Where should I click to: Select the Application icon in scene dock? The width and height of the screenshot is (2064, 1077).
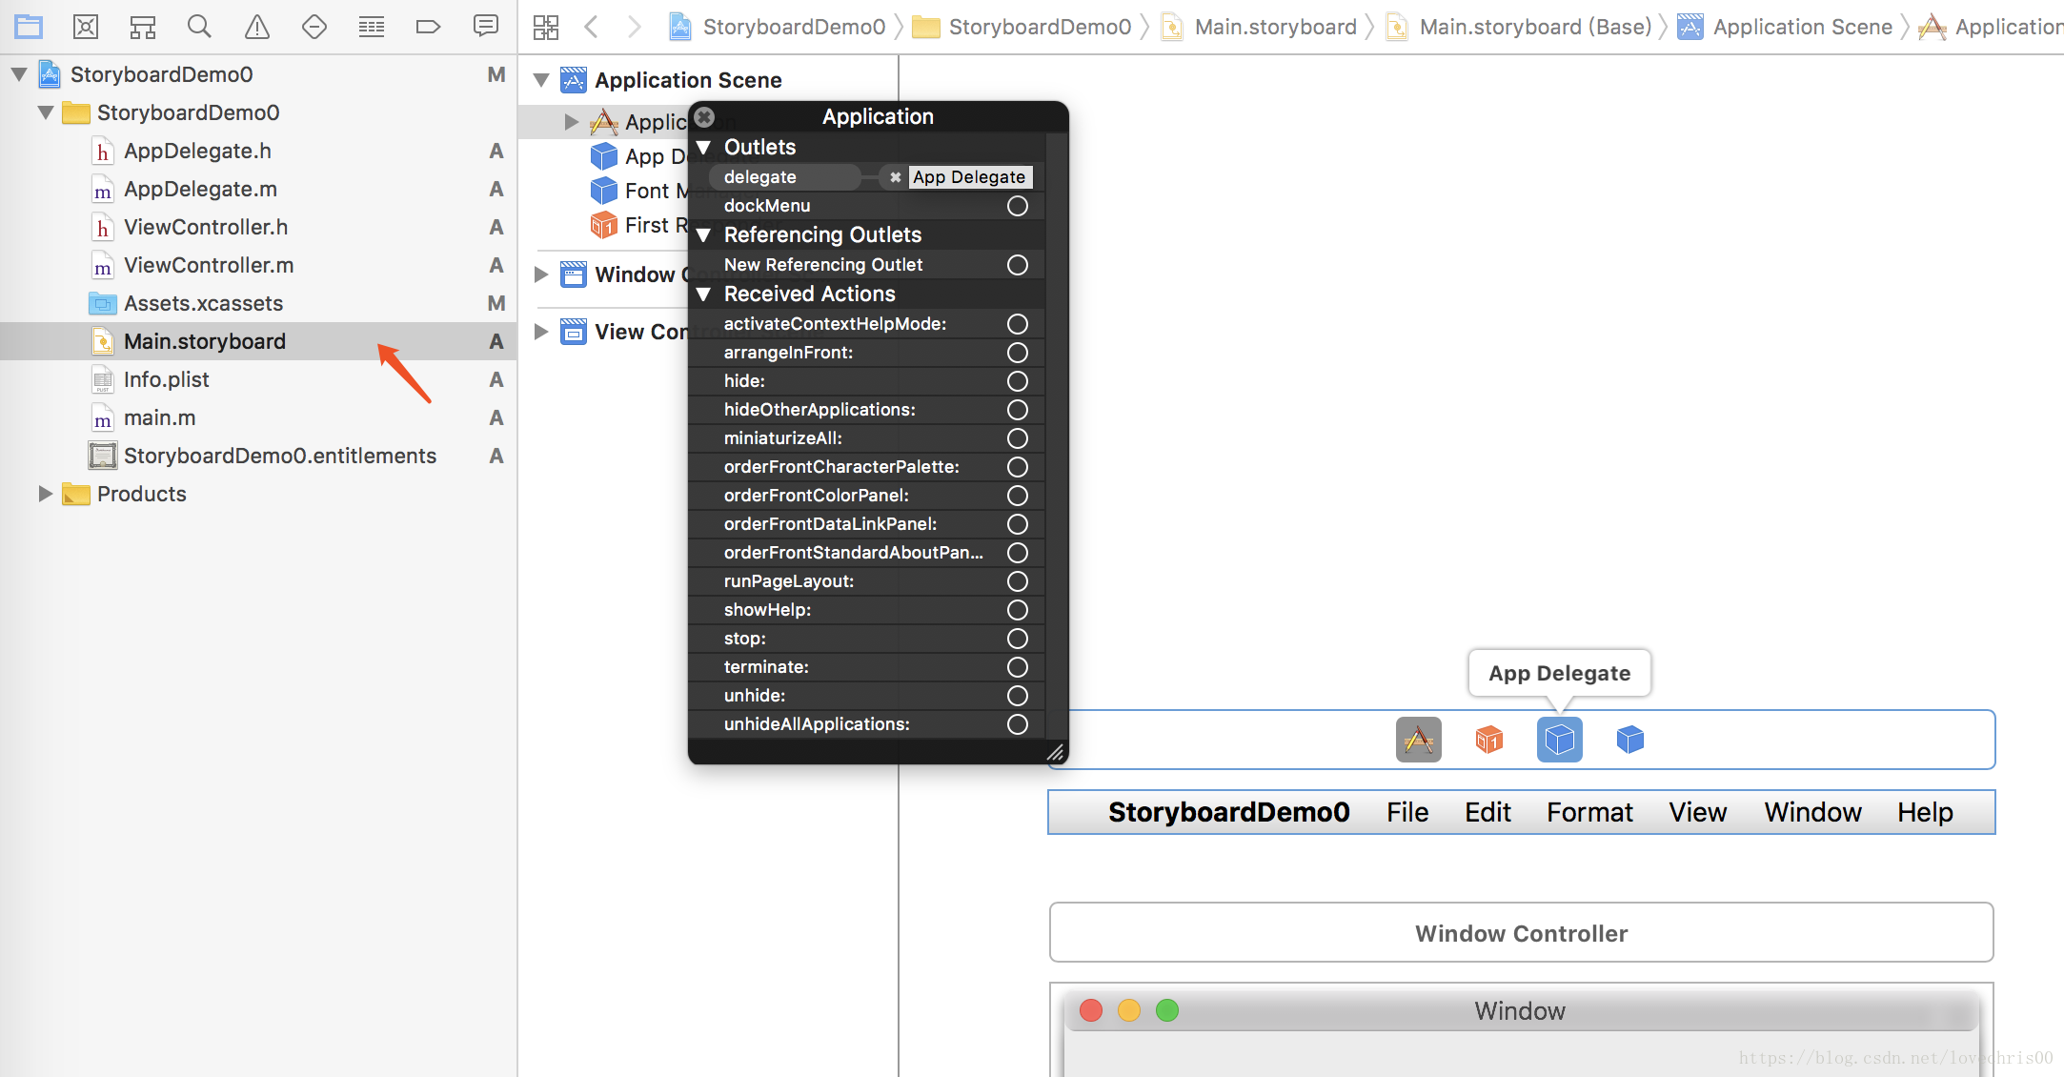pyautogui.click(x=1419, y=740)
